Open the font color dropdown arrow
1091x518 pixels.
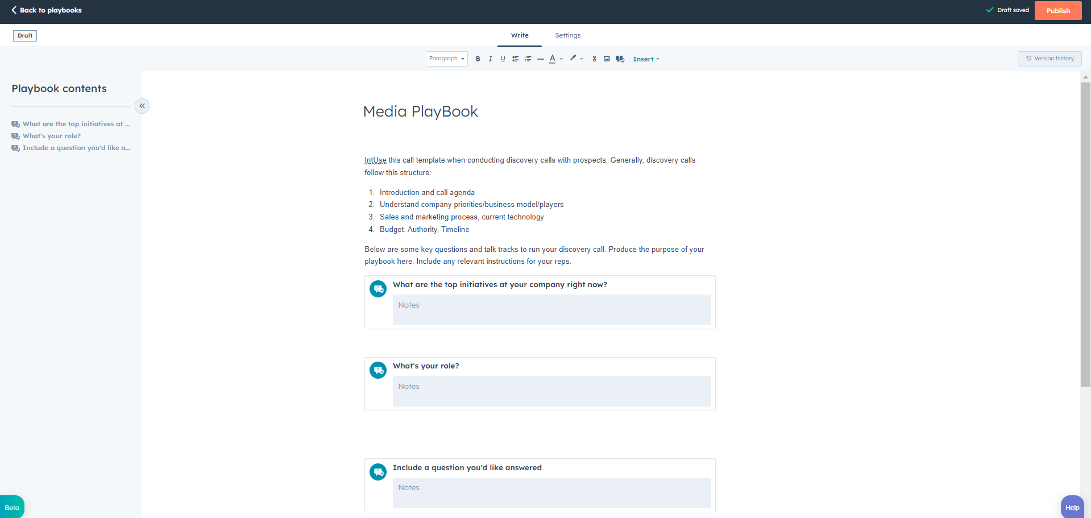pos(562,59)
